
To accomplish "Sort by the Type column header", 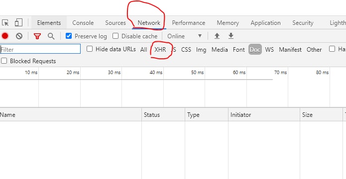I will (207, 115).
